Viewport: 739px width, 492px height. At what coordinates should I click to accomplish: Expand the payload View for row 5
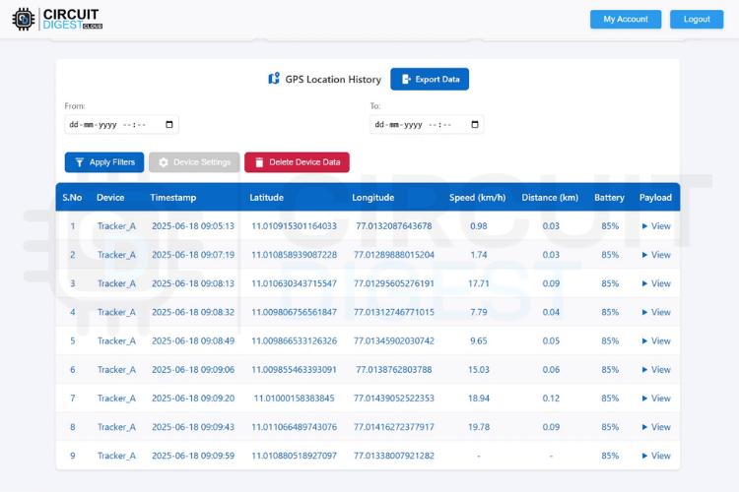click(x=655, y=340)
